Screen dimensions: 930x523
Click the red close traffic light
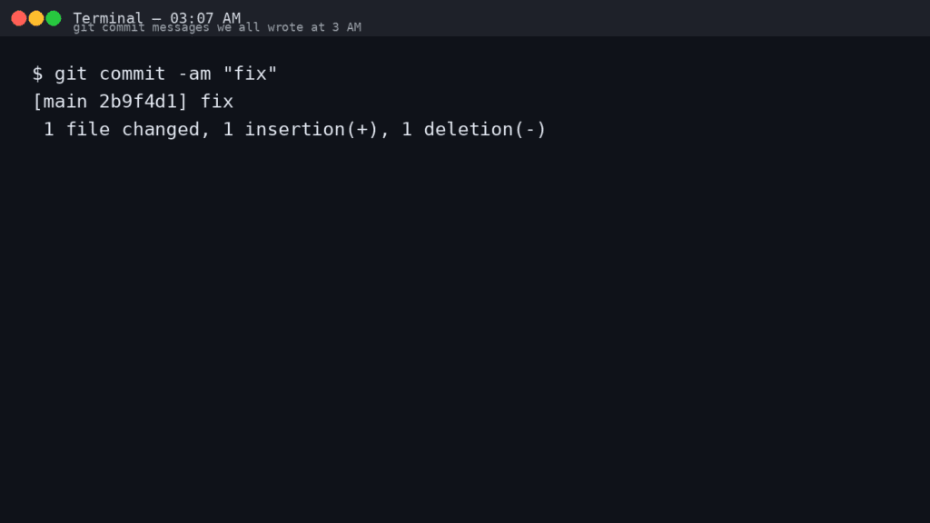coord(20,16)
